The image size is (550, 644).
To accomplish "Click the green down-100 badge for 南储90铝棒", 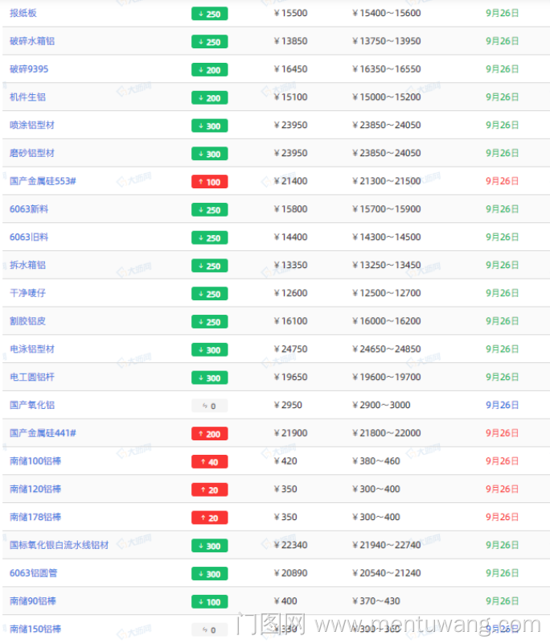I will point(209,602).
